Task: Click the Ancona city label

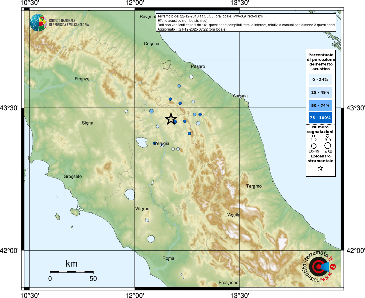Action: click(x=240, y=95)
